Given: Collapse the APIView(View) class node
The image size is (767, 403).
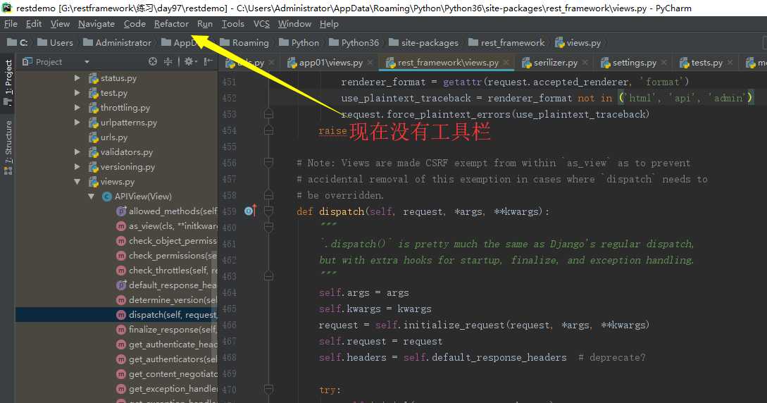Looking at the screenshot, I should [92, 196].
